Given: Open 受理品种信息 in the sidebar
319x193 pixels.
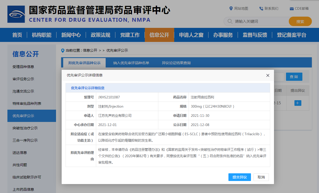Looking at the screenshot, I should click(23, 67).
